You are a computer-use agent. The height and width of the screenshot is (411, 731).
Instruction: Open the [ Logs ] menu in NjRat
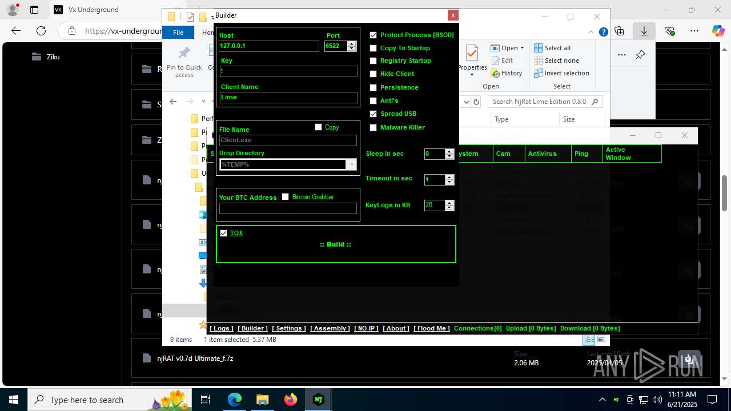pos(222,328)
